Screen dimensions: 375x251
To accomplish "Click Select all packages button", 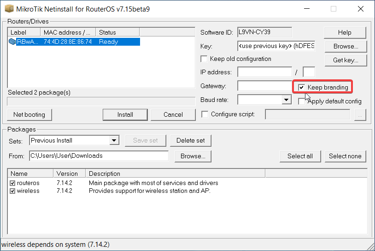I will 300,156.
